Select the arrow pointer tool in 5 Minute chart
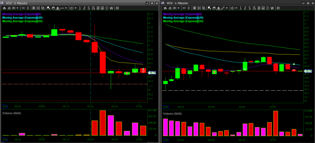Screen dimensions: 315x143 (x=49, y=8)
